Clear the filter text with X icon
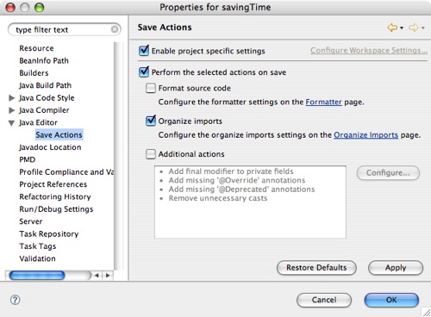431x317 pixels. coord(115,29)
